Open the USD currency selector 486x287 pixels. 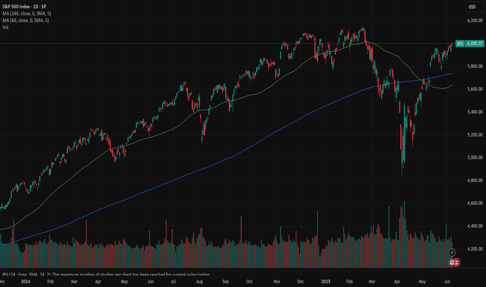pyautogui.click(x=472, y=7)
